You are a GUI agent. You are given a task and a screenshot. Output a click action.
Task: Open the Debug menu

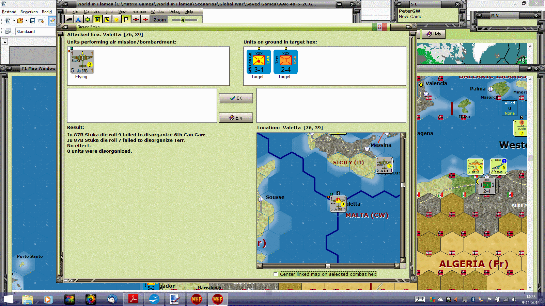pyautogui.click(x=175, y=12)
